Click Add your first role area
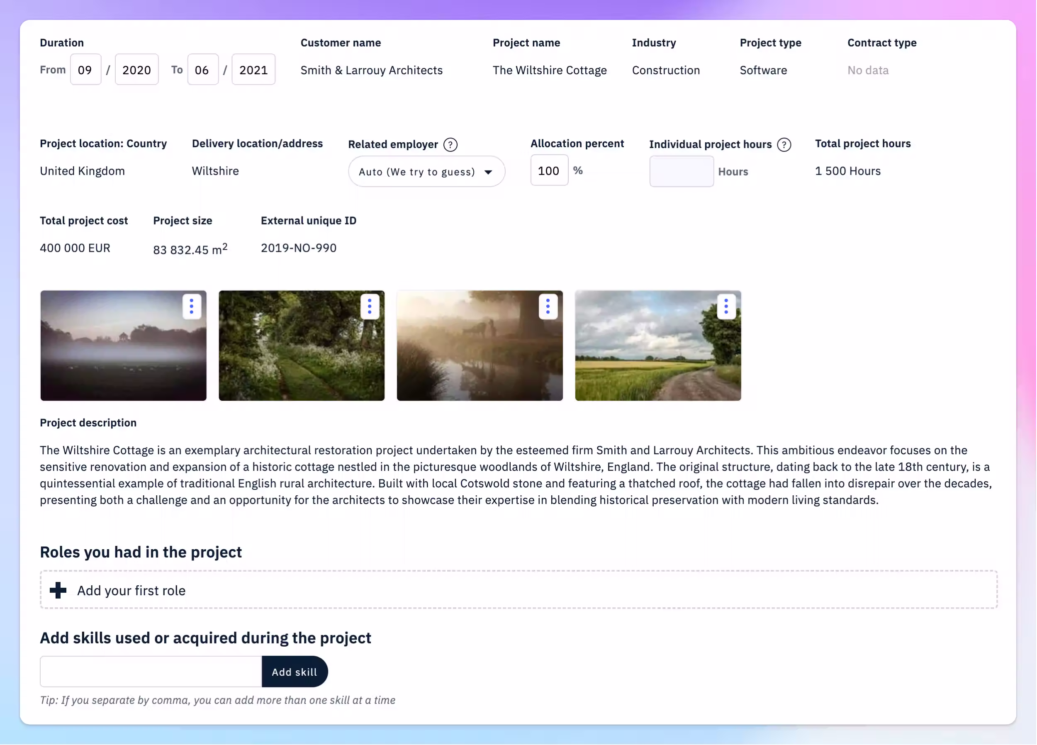 518,589
